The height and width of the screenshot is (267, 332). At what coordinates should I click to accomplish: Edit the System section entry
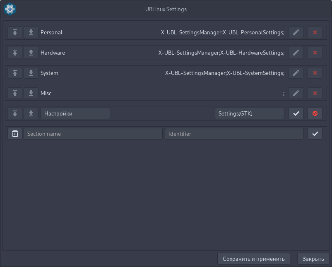tap(296, 73)
